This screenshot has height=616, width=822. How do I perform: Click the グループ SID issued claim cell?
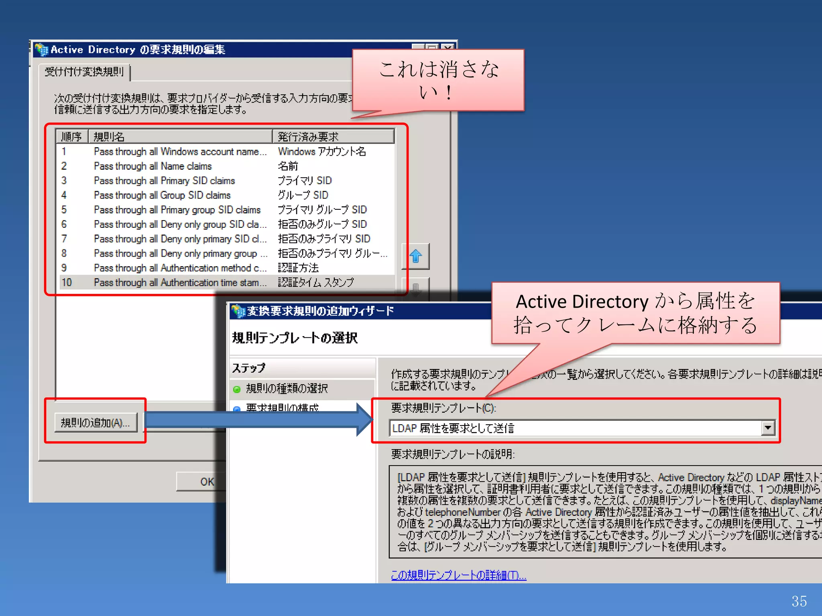(303, 195)
